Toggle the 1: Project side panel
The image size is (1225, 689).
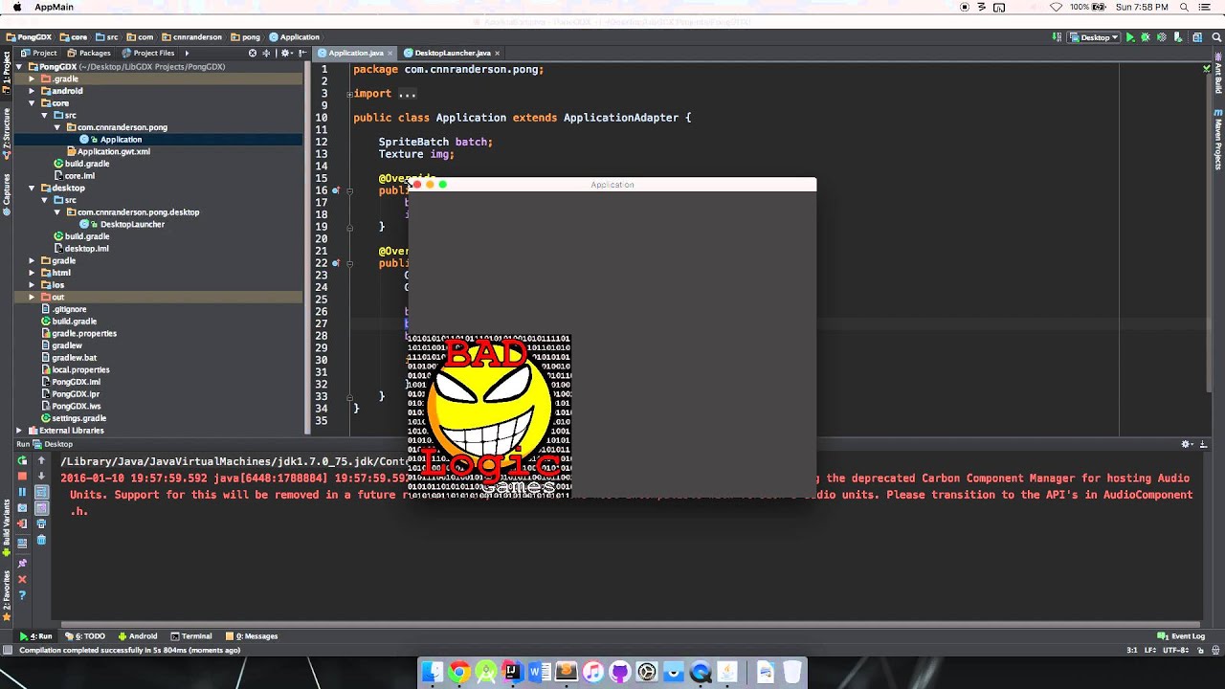(x=6, y=73)
